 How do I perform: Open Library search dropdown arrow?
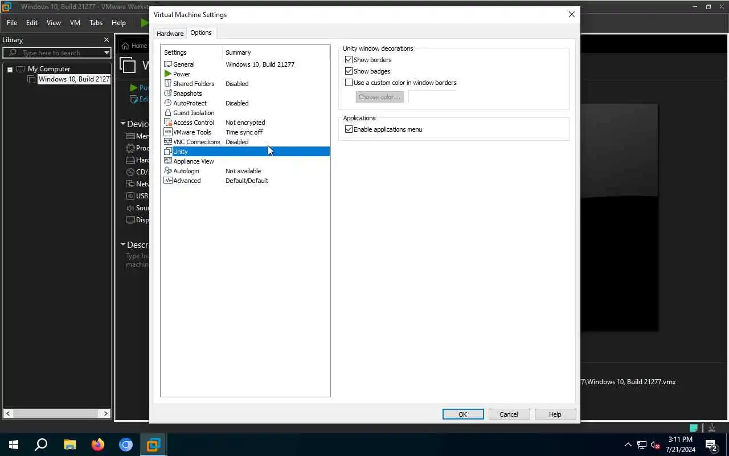[107, 53]
